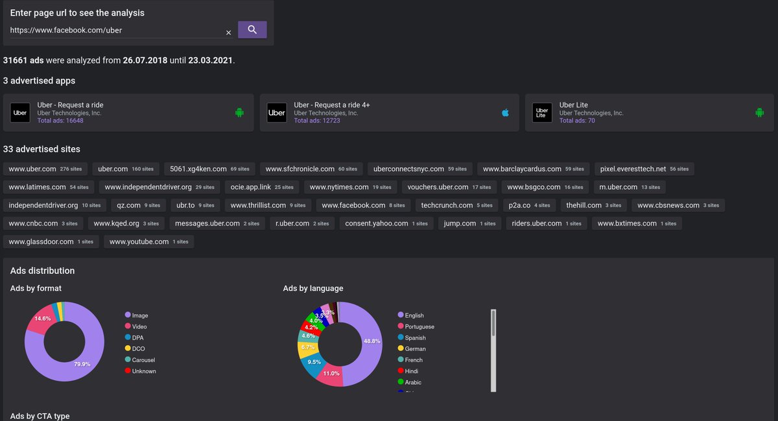Toggle English in the language legend

tap(410, 315)
